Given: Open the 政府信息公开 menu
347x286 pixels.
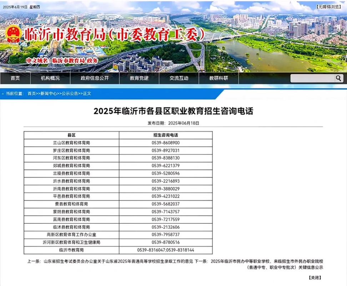Looking at the screenshot, I should [x=95, y=78].
